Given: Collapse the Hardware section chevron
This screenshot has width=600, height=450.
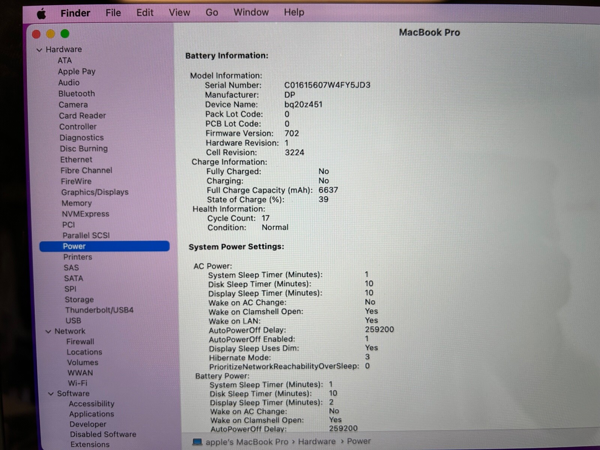Looking at the screenshot, I should coord(39,50).
